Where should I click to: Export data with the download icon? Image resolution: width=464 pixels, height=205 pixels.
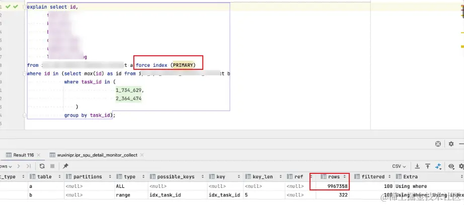tap(417, 166)
